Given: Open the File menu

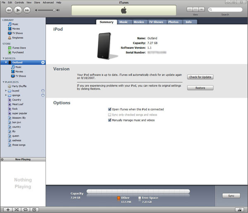Looking at the screenshot, I should tap(3, 2).
